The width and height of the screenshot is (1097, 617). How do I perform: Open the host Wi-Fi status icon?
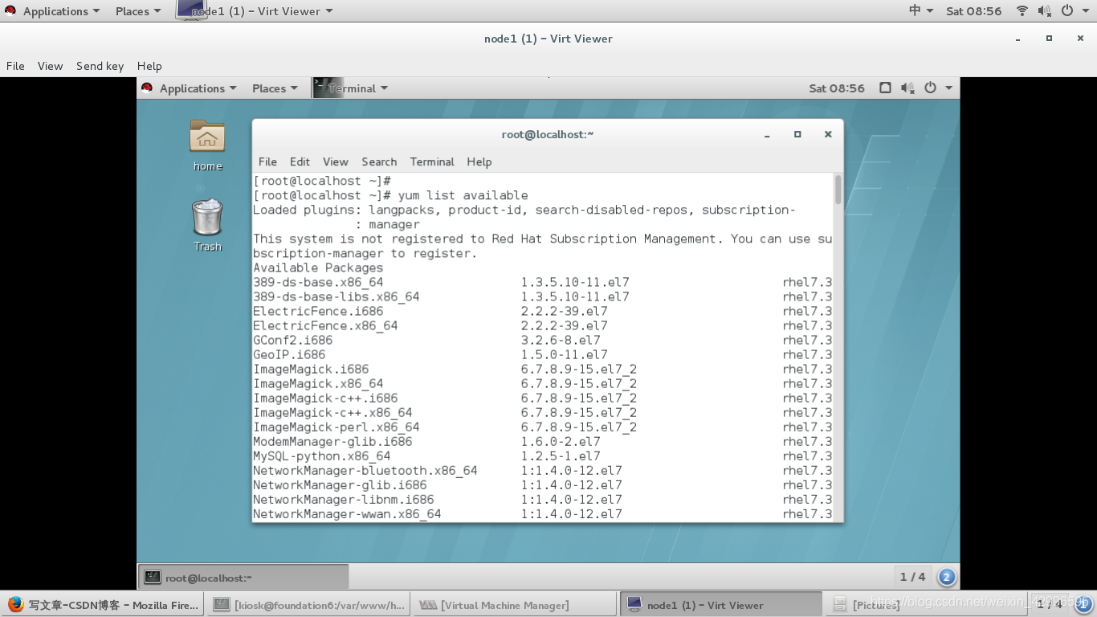1022,10
